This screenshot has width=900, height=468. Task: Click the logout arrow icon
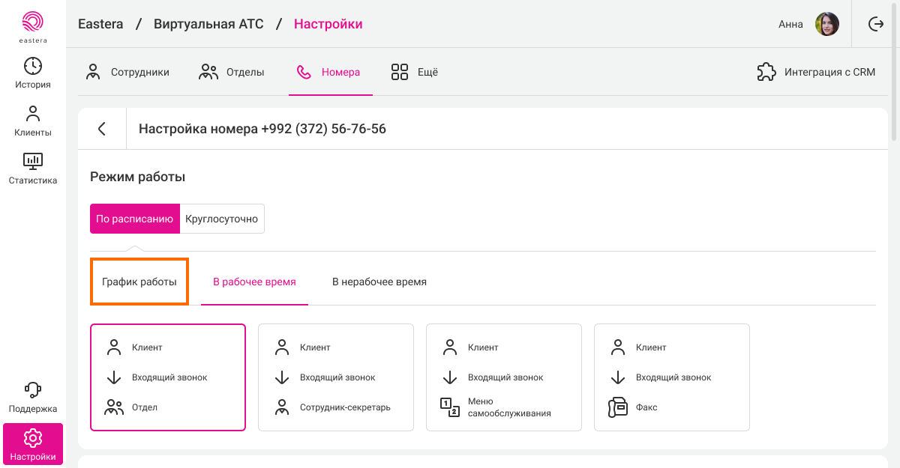pyautogui.click(x=876, y=24)
